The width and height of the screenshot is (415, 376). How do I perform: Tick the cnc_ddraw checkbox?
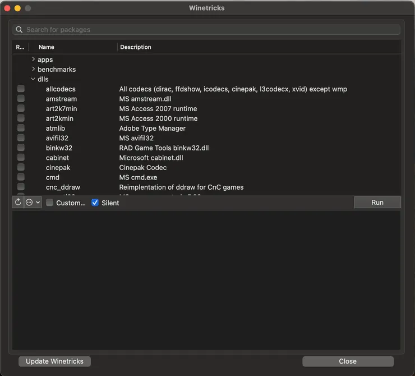[21, 187]
